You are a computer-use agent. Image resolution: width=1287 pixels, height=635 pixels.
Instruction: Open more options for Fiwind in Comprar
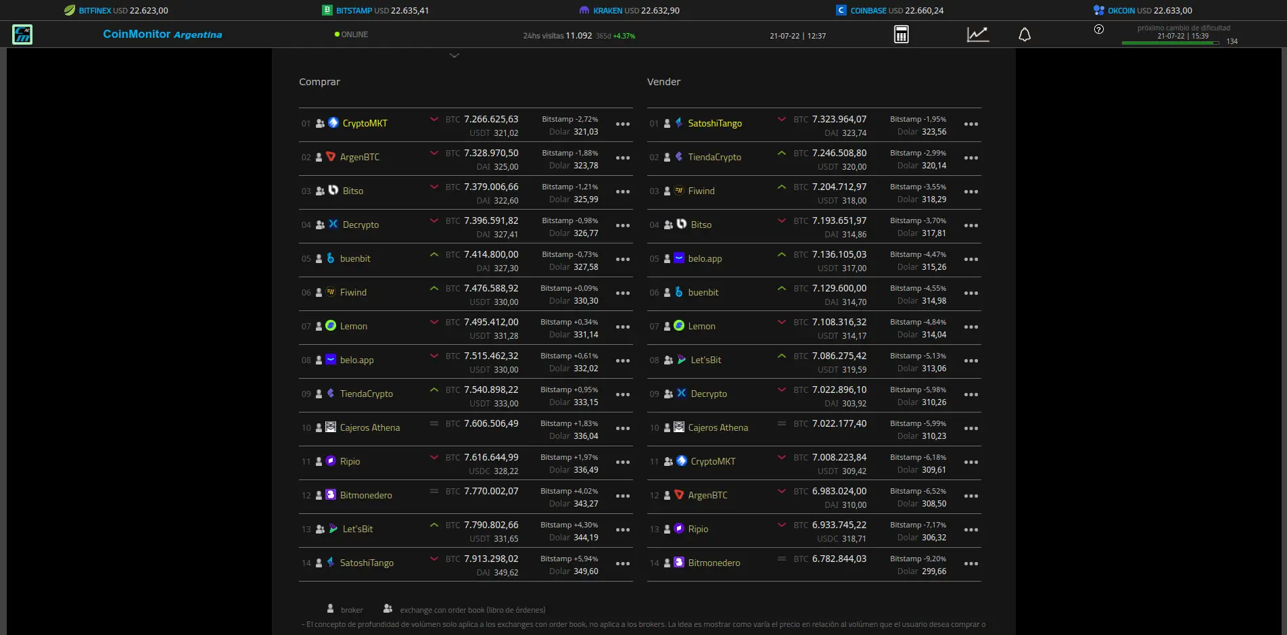click(x=623, y=293)
